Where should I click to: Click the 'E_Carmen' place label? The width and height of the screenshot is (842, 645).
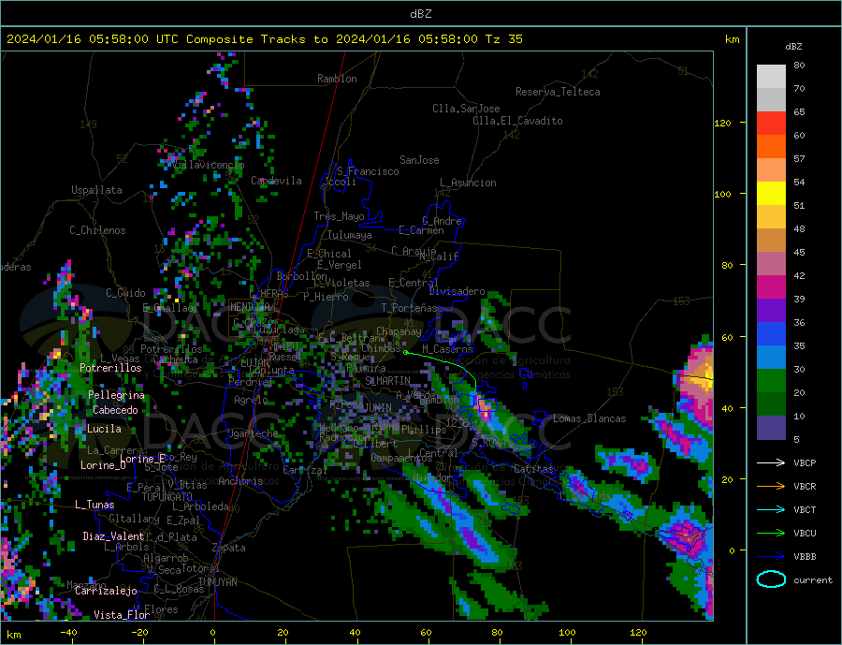[422, 230]
